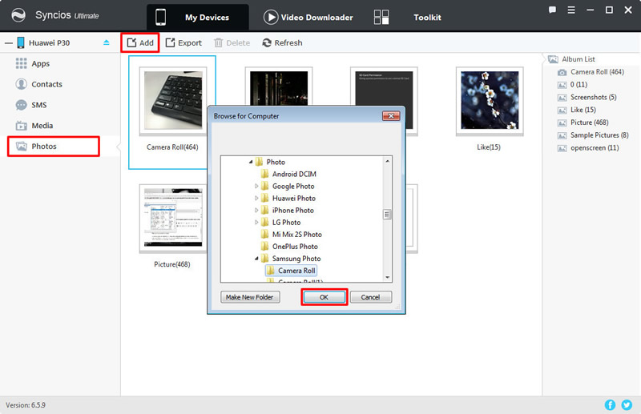Click the folder tree scroll-up arrow

[387, 161]
